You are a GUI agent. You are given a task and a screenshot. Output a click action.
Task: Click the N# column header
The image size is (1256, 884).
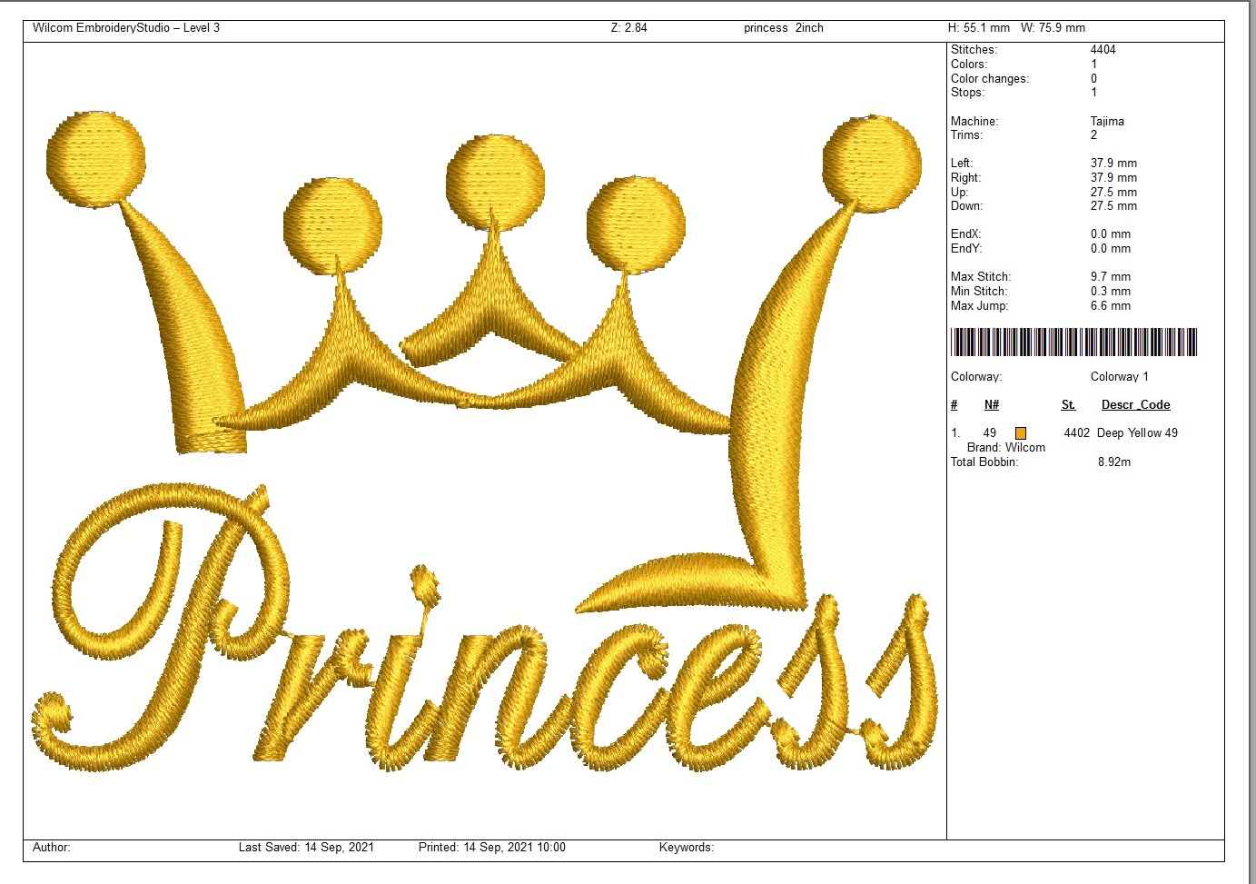tap(992, 405)
